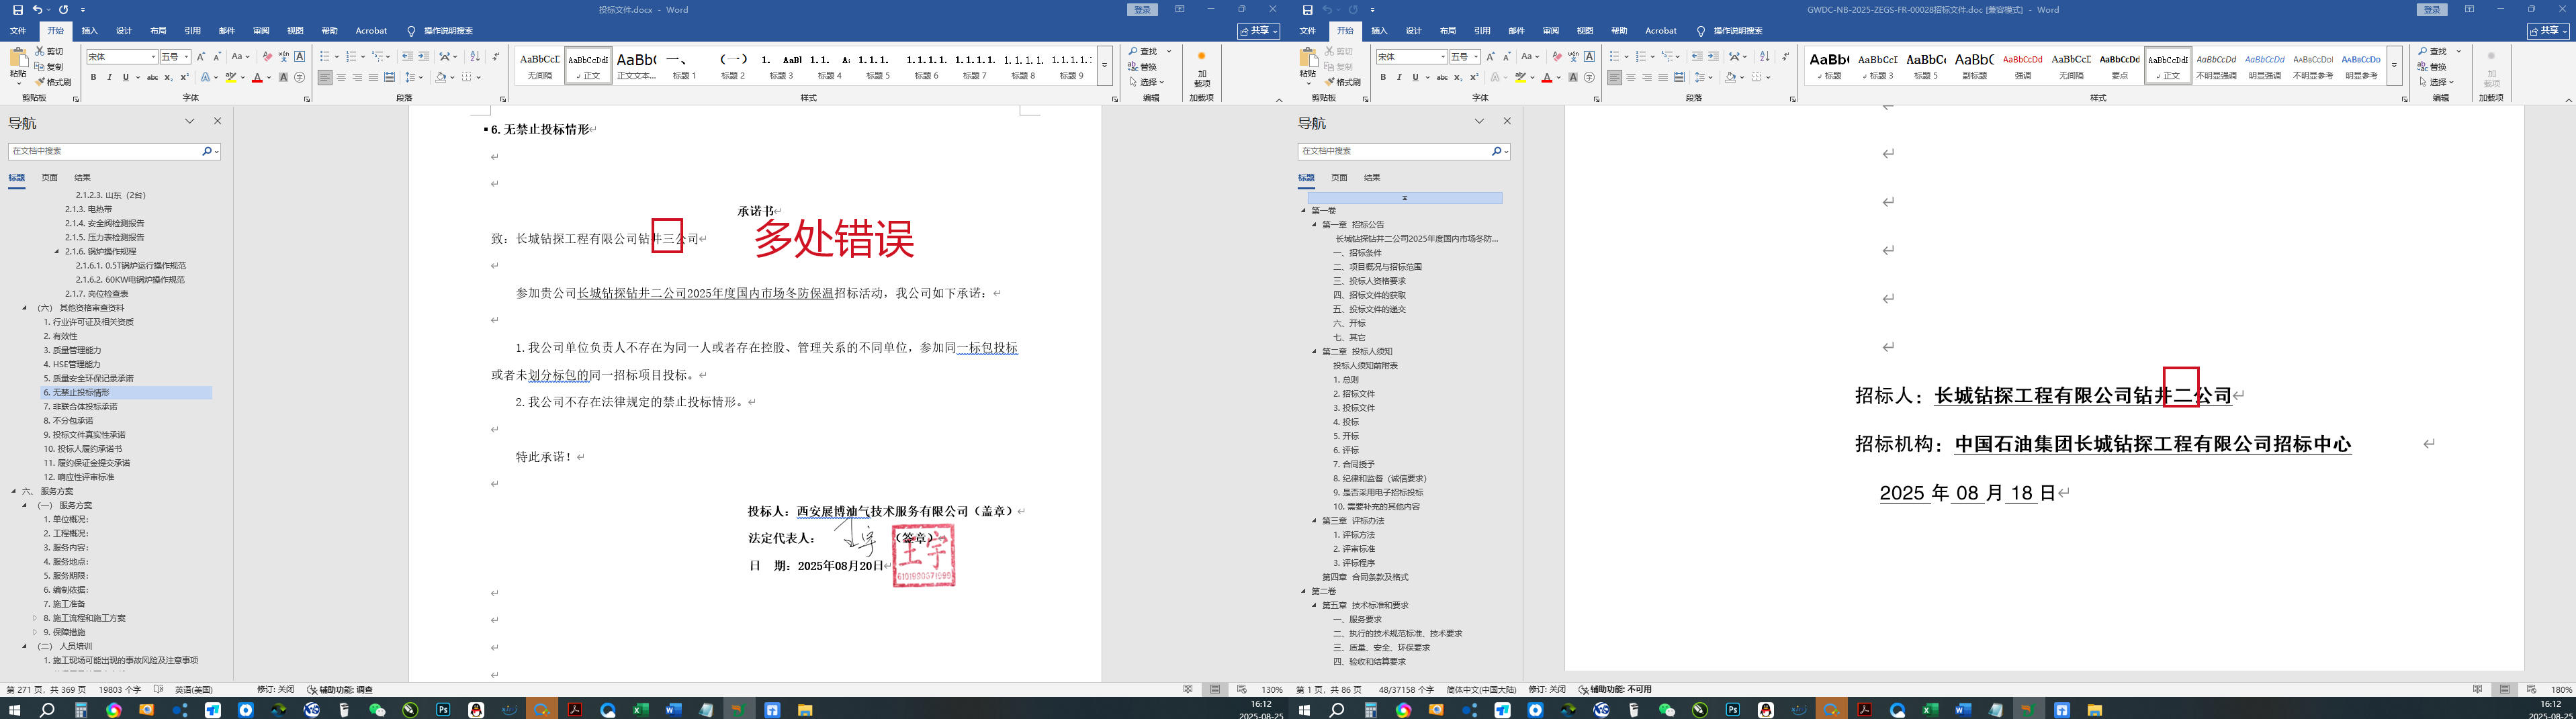Collapse 锅炉操作规程 (2.1.6) heading in left navigation
The height and width of the screenshot is (719, 2576).
click(57, 252)
